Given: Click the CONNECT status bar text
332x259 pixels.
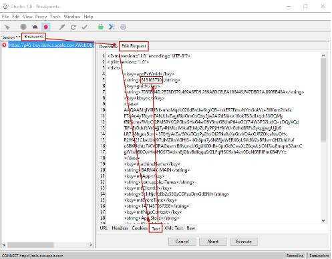Looking at the screenshot, I should tap(33, 256).
